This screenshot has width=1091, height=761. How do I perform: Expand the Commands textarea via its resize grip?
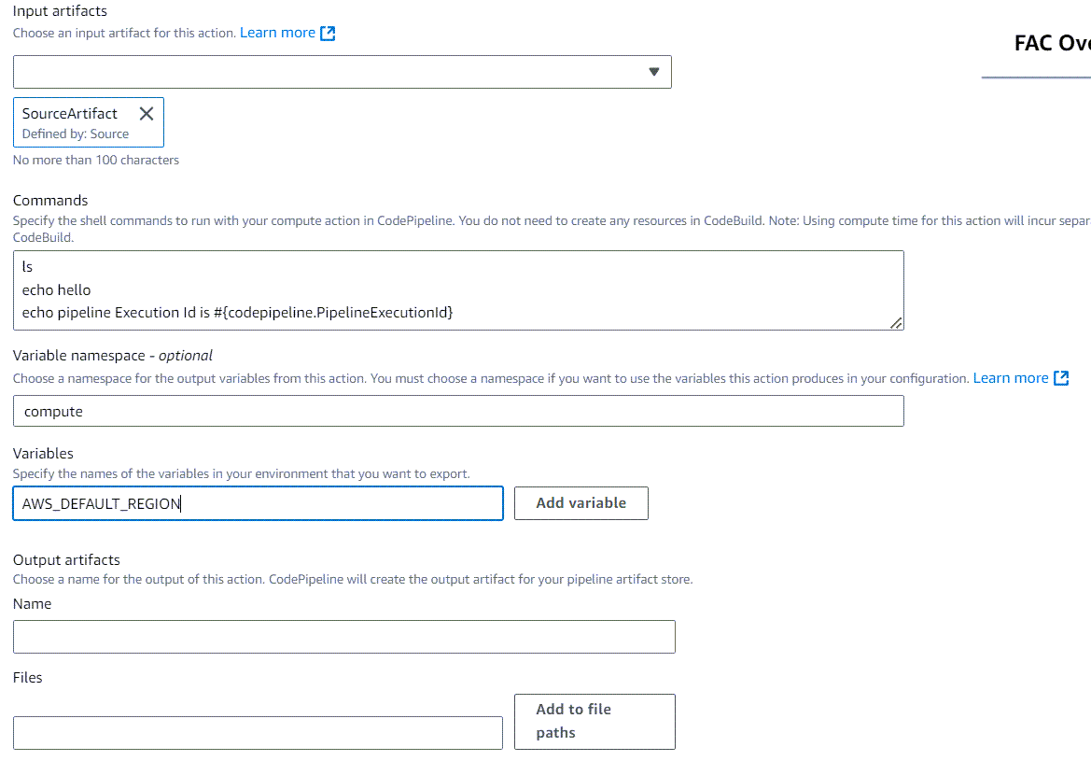(896, 324)
